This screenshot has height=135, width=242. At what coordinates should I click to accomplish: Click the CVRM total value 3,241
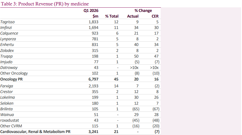click(x=92, y=132)
